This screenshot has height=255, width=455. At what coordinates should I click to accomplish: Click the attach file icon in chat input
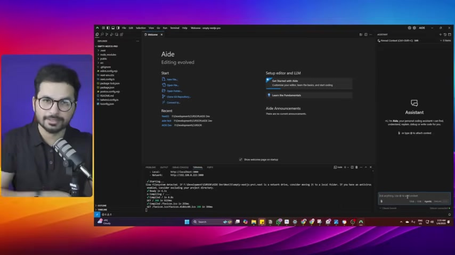381,201
